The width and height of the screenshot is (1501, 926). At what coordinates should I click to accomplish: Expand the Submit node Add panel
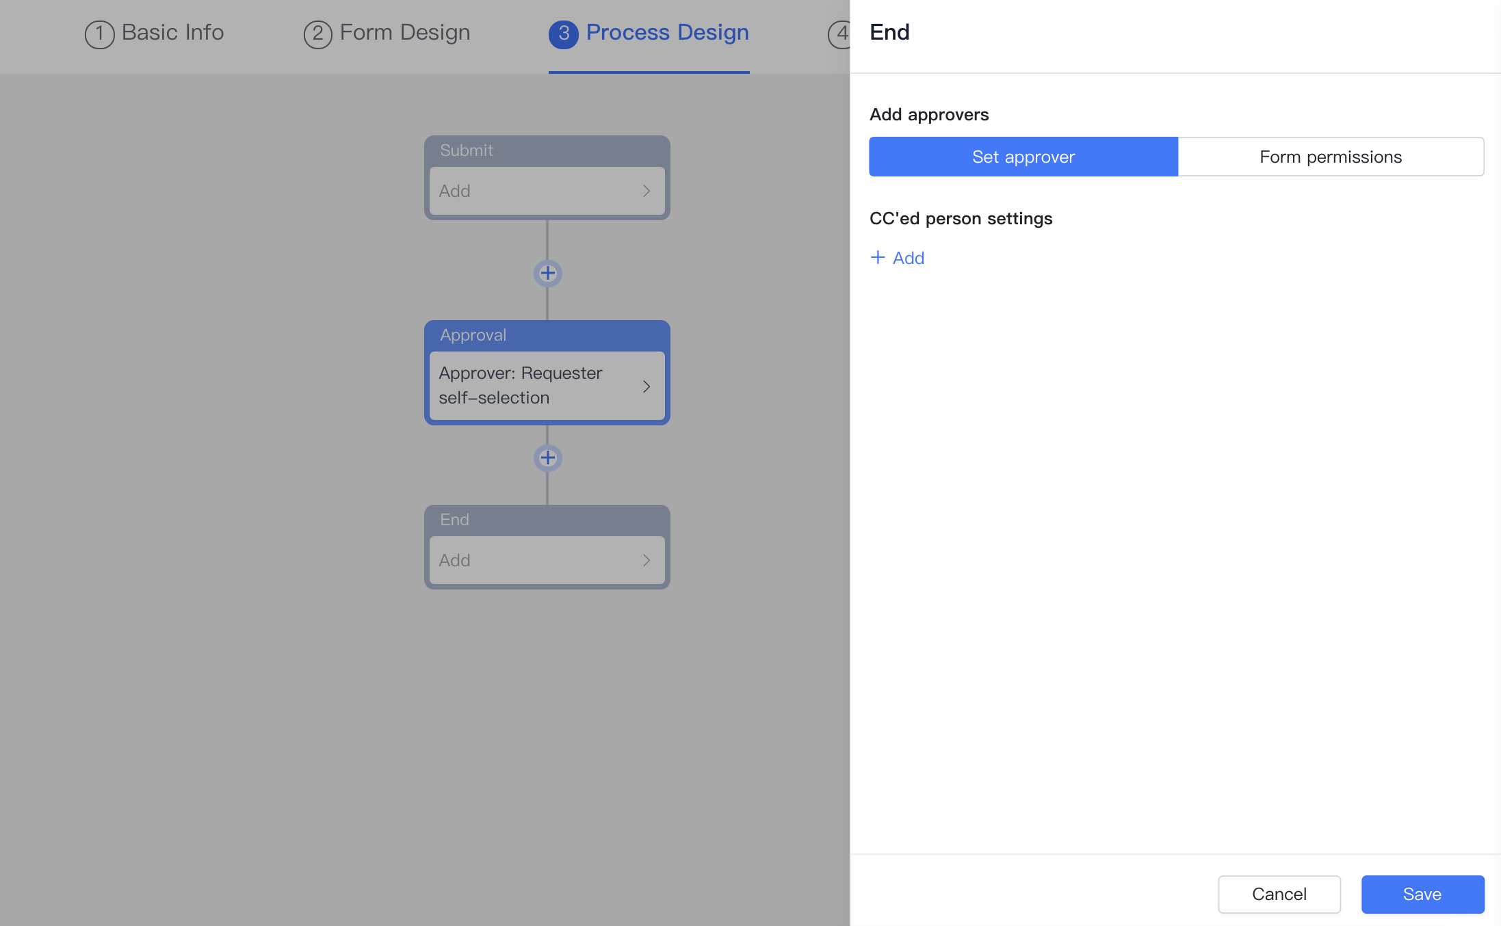[x=547, y=191]
